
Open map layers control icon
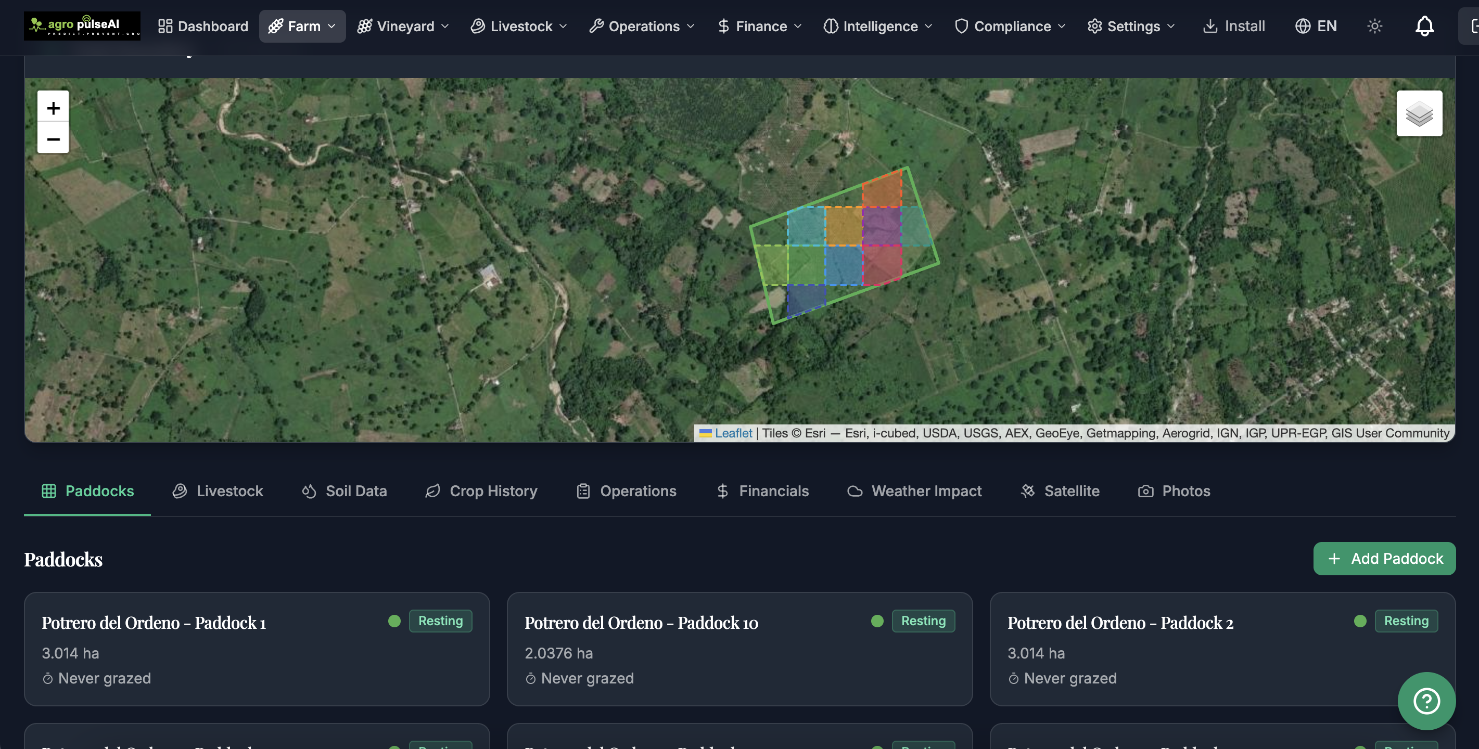pos(1419,113)
